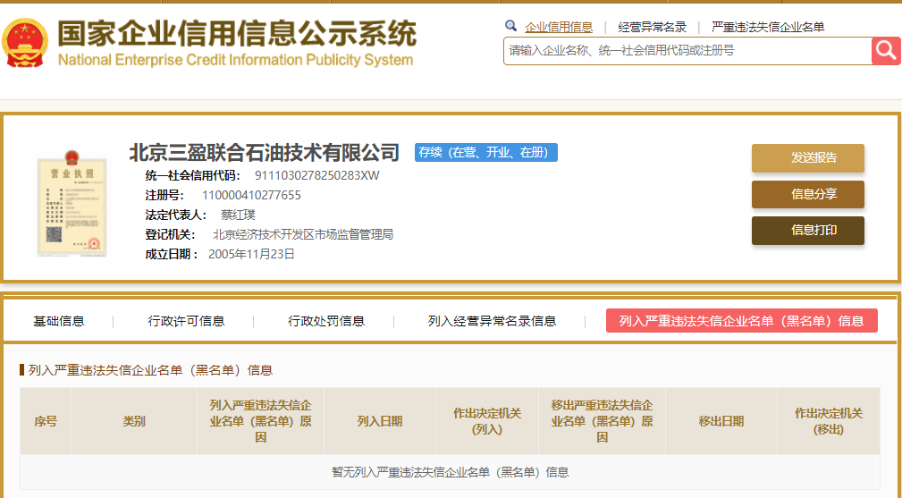Click the 序号 column header

click(46, 421)
